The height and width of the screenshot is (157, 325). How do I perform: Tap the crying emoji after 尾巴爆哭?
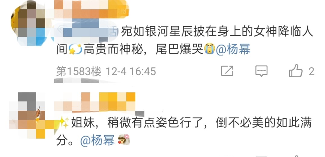pyautogui.click(x=209, y=49)
